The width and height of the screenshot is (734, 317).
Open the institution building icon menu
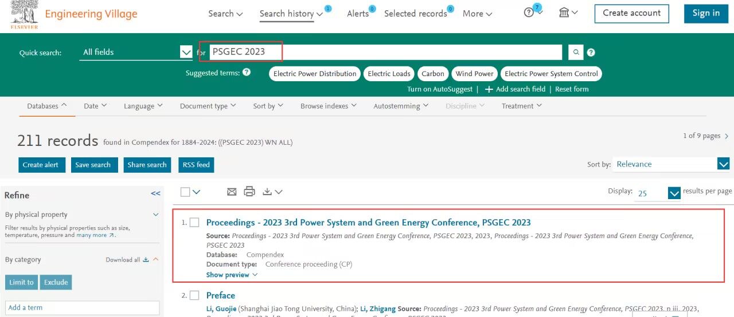564,13
